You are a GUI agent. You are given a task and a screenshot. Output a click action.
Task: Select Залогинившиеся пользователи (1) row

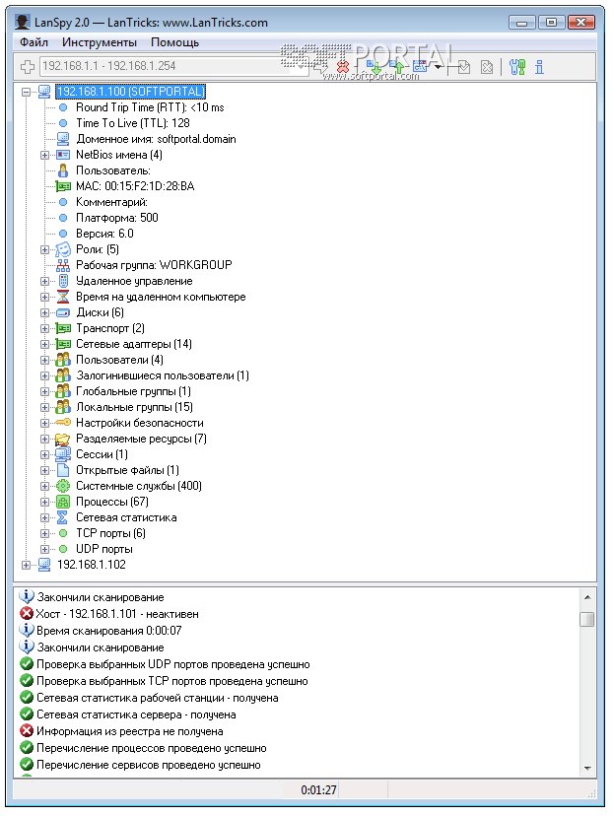(163, 375)
